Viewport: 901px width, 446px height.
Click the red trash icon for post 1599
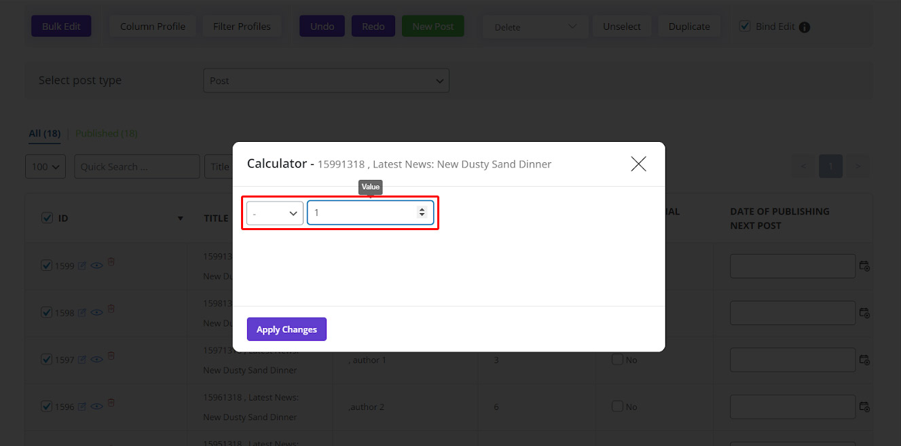click(111, 261)
